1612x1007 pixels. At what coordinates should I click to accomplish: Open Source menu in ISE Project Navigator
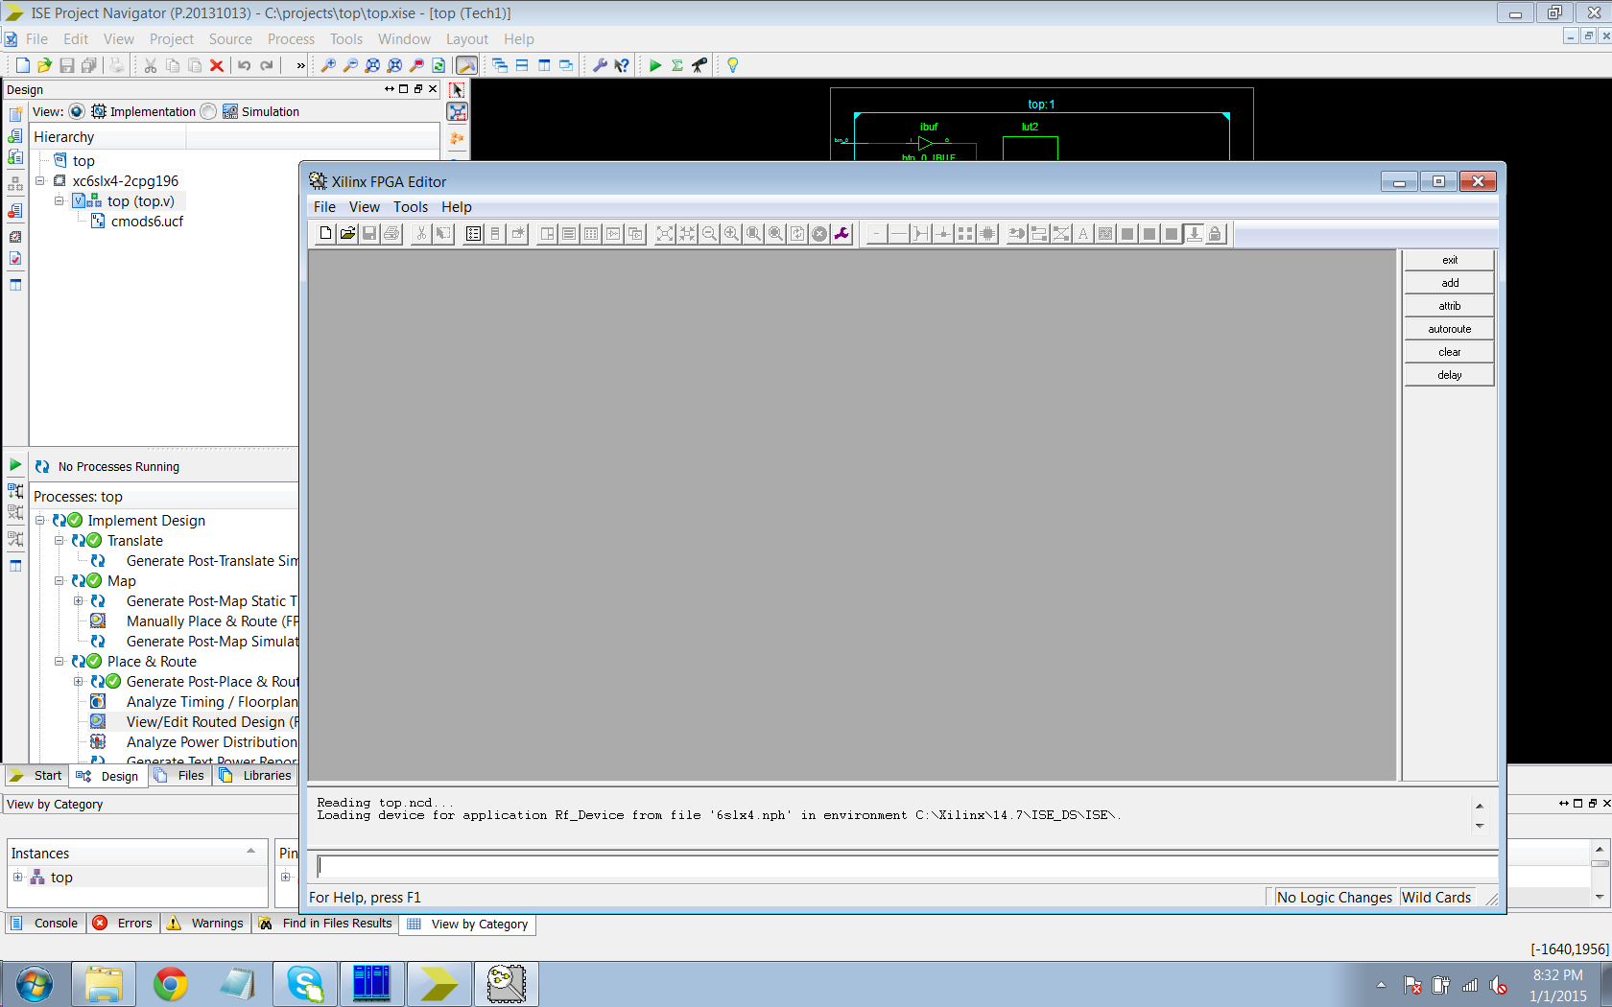230,39
